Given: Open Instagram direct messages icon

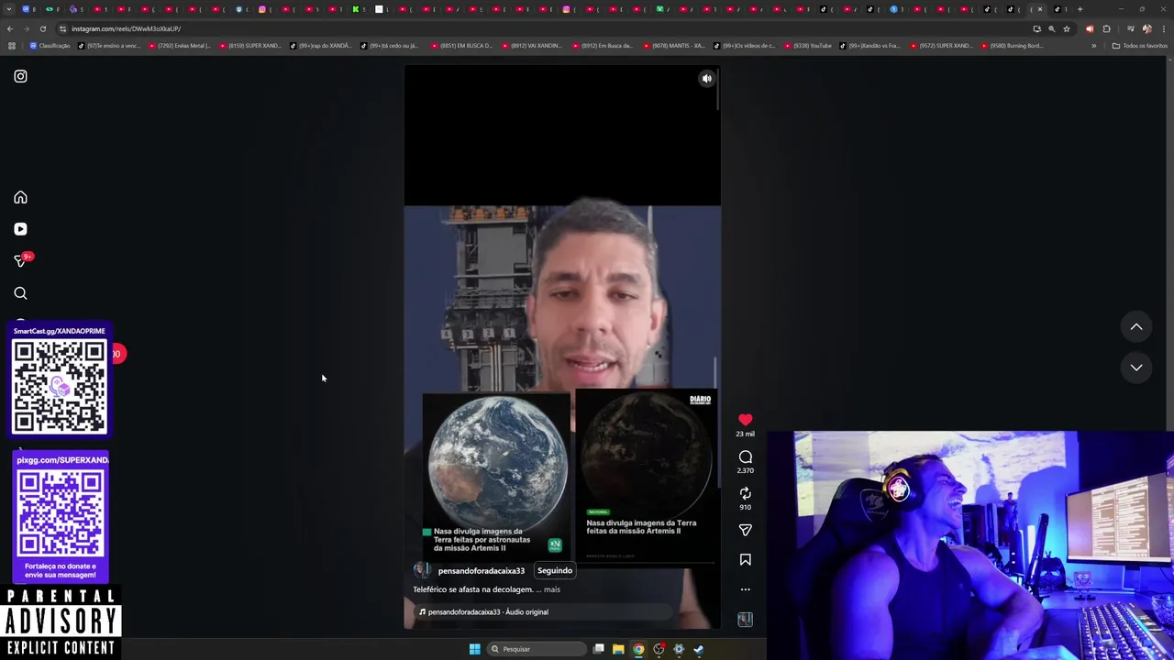Looking at the screenshot, I should point(20,261).
